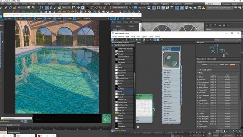Open the Hierarchy command panel icon
Viewport: 243px width, 137px height.
click(215, 25)
